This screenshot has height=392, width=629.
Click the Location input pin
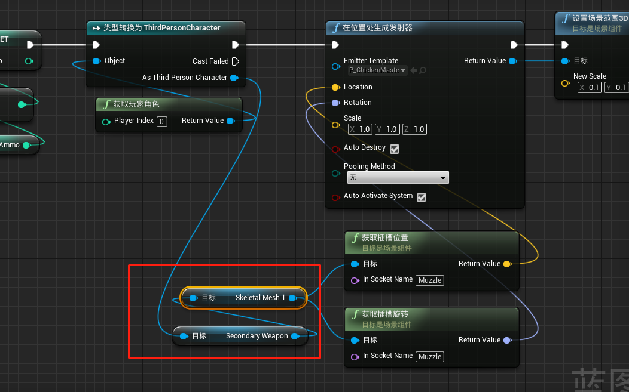[x=336, y=87]
